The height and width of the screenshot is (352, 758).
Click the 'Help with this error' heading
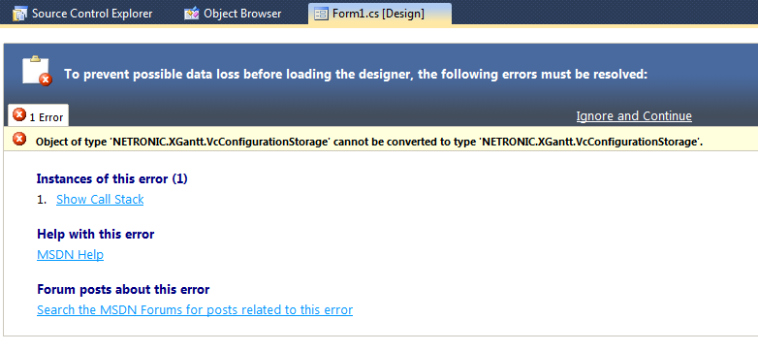tap(96, 235)
